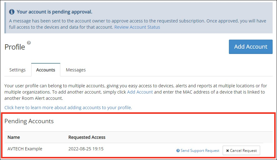Viewport: 277px width, 160px height.
Task: Click the Profile page heading
Action: pyautogui.click(x=15, y=47)
